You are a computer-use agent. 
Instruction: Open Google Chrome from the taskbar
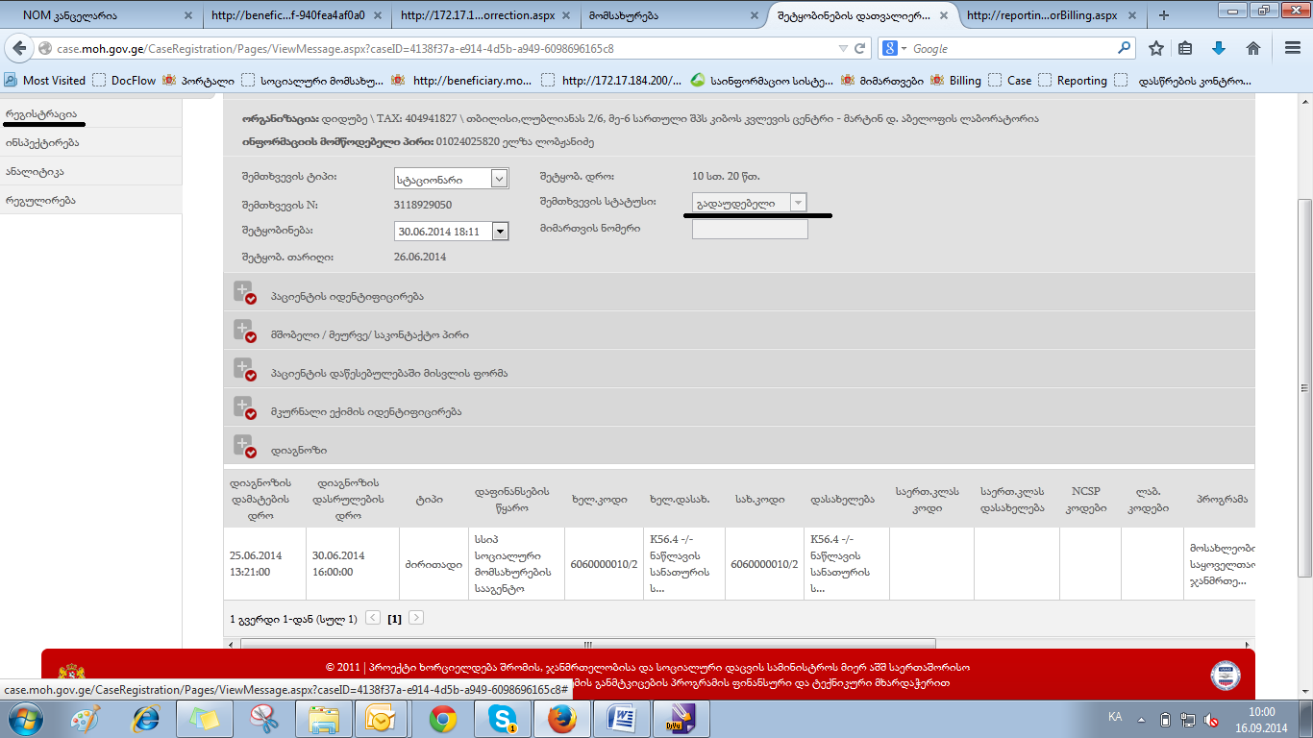pos(442,718)
